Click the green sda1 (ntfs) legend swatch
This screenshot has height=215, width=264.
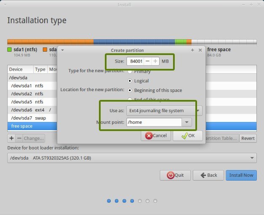[x=9, y=50]
